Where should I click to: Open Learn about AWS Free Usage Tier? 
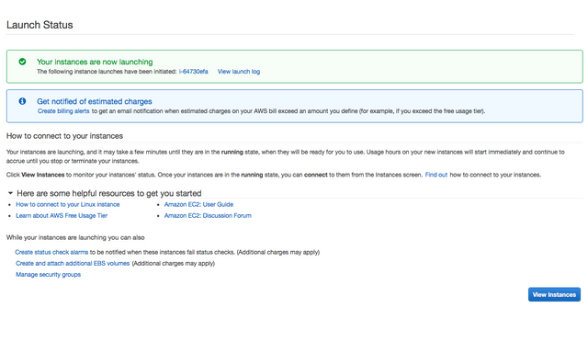[x=62, y=216]
